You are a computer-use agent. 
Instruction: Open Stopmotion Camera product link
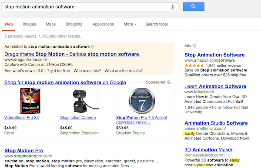point(78,118)
